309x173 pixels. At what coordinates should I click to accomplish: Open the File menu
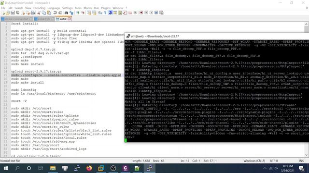click(x=3, y=8)
